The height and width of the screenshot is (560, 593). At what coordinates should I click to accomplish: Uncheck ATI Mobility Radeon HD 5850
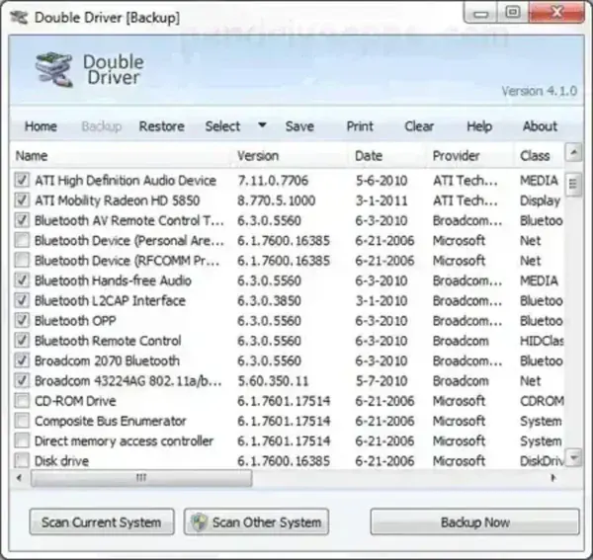coord(22,200)
